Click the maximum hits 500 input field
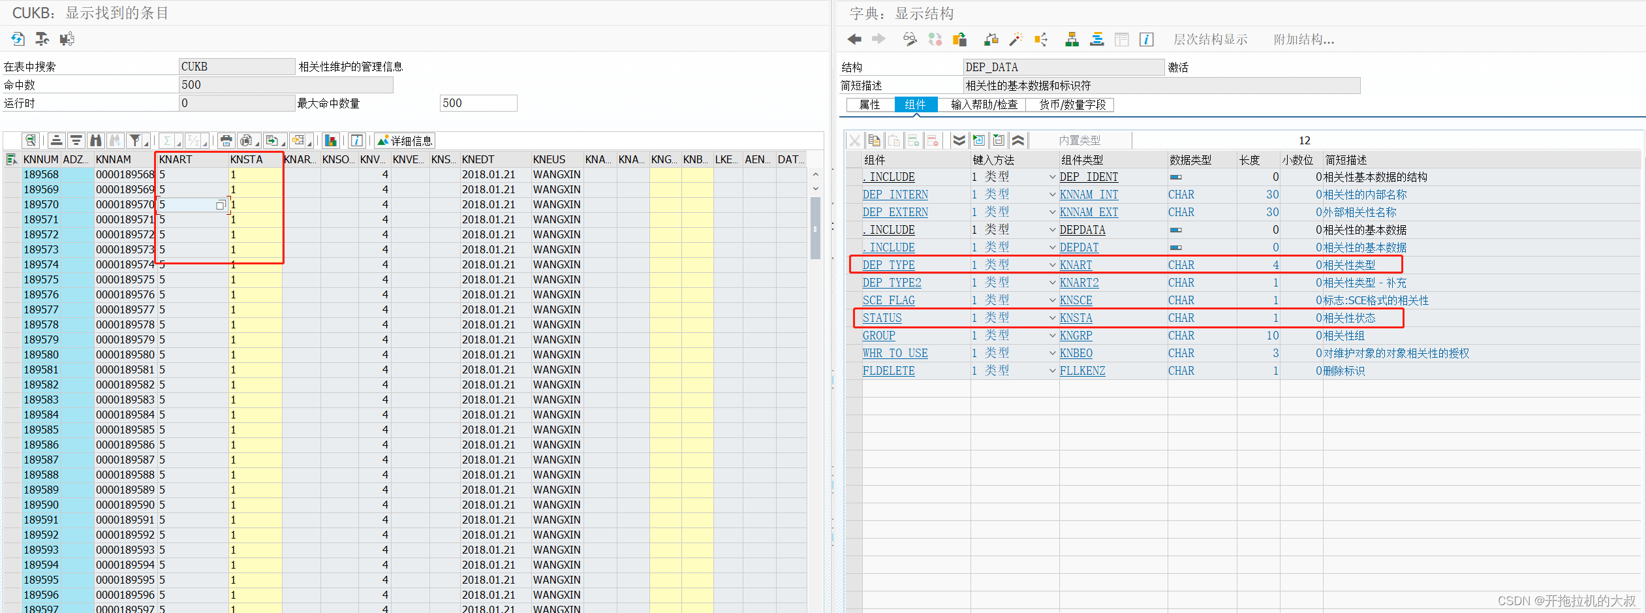The height and width of the screenshot is (613, 1646). click(478, 102)
